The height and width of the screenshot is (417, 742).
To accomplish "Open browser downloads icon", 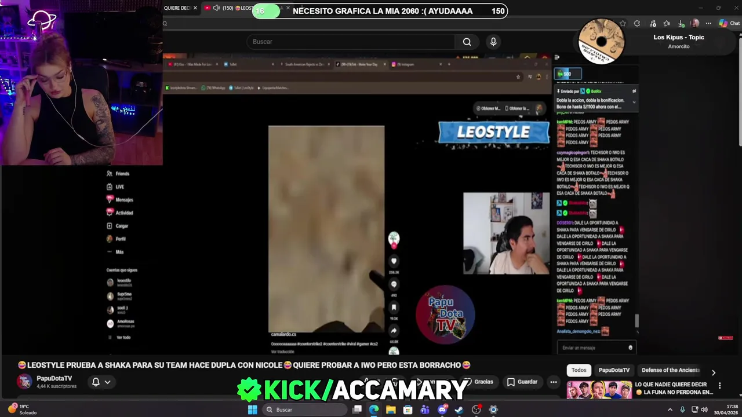I will (x=681, y=23).
